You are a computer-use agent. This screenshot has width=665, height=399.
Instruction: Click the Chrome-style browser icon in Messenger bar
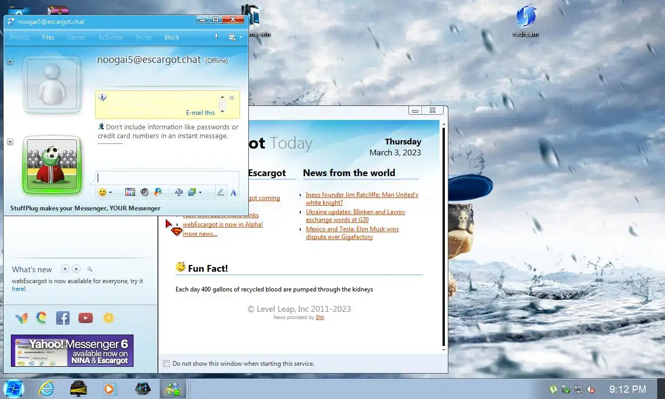[42, 317]
